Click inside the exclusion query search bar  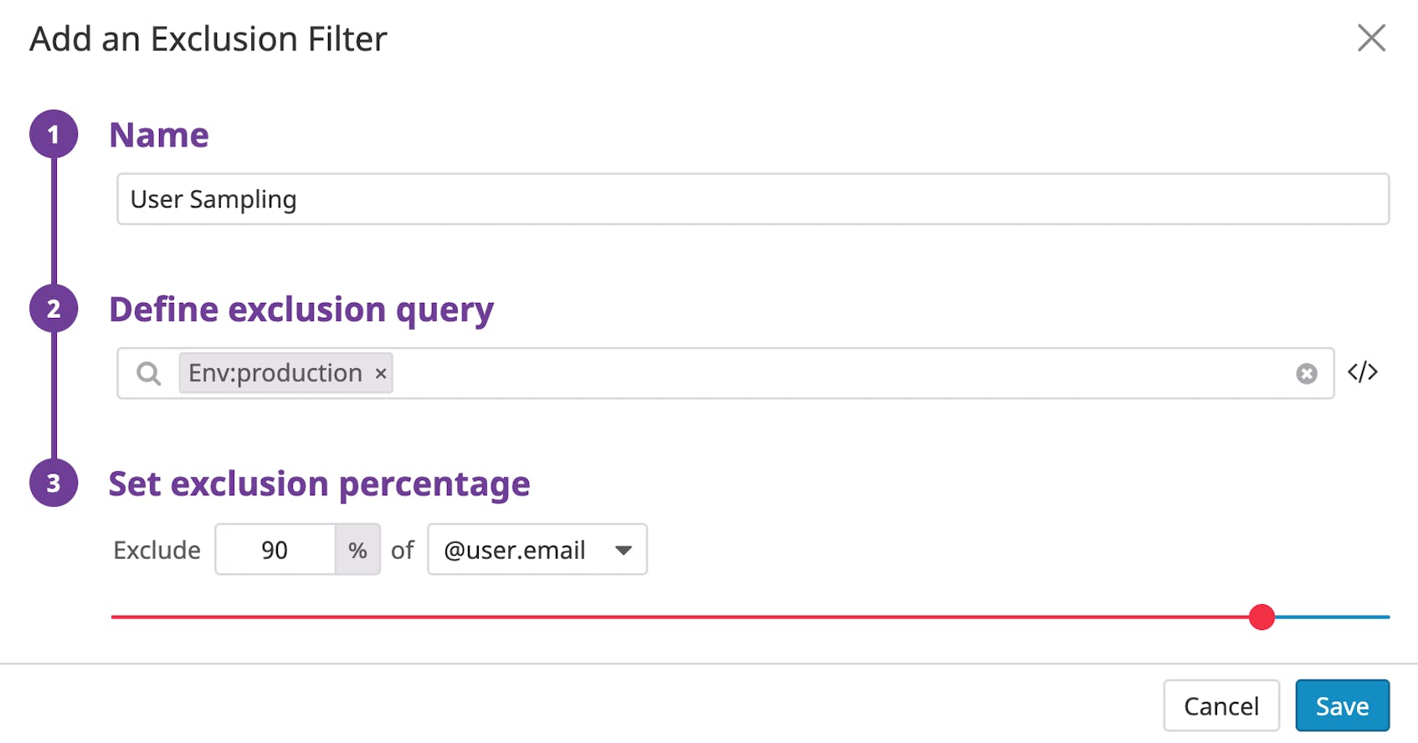pos(753,373)
